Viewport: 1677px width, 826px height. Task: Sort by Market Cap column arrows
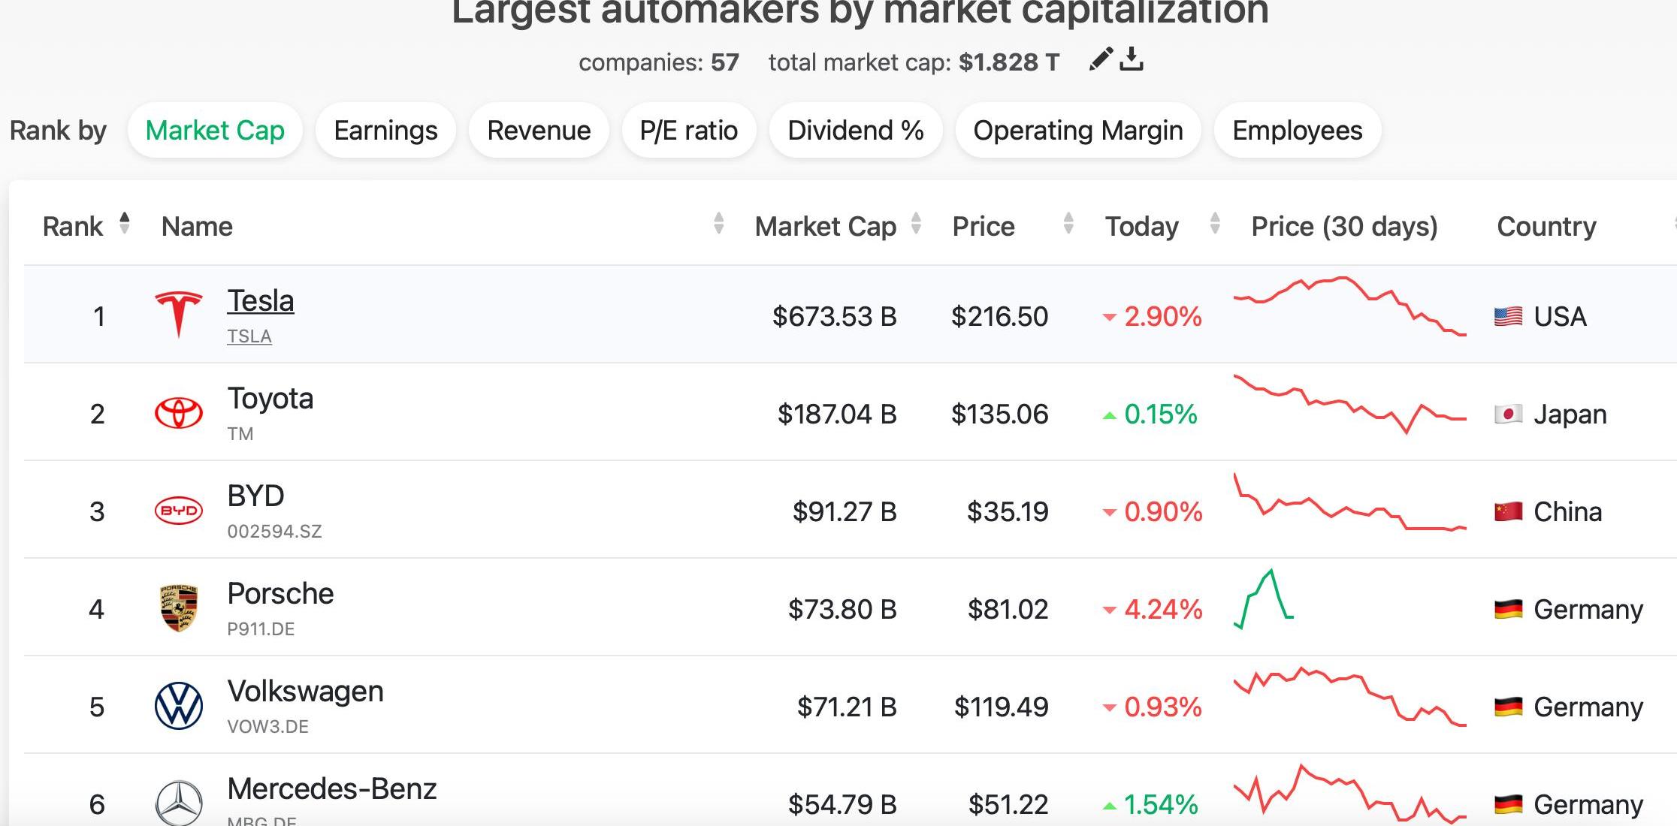point(916,223)
